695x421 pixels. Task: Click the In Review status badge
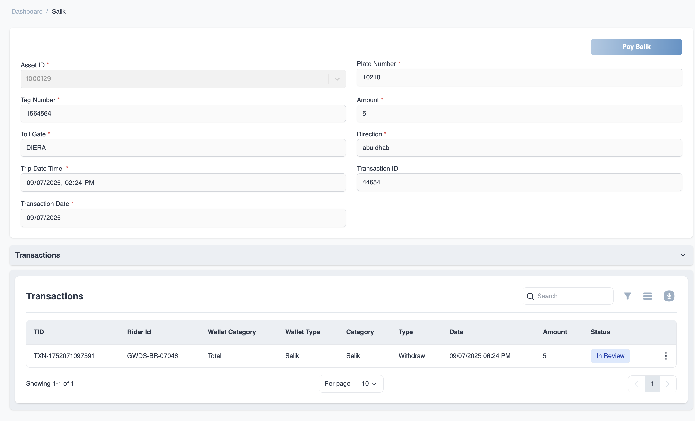pyautogui.click(x=610, y=356)
